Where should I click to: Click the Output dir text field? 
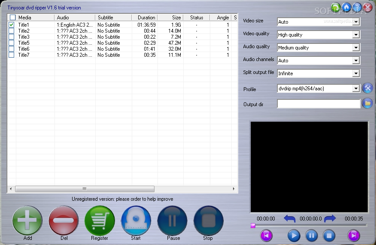[318, 104]
